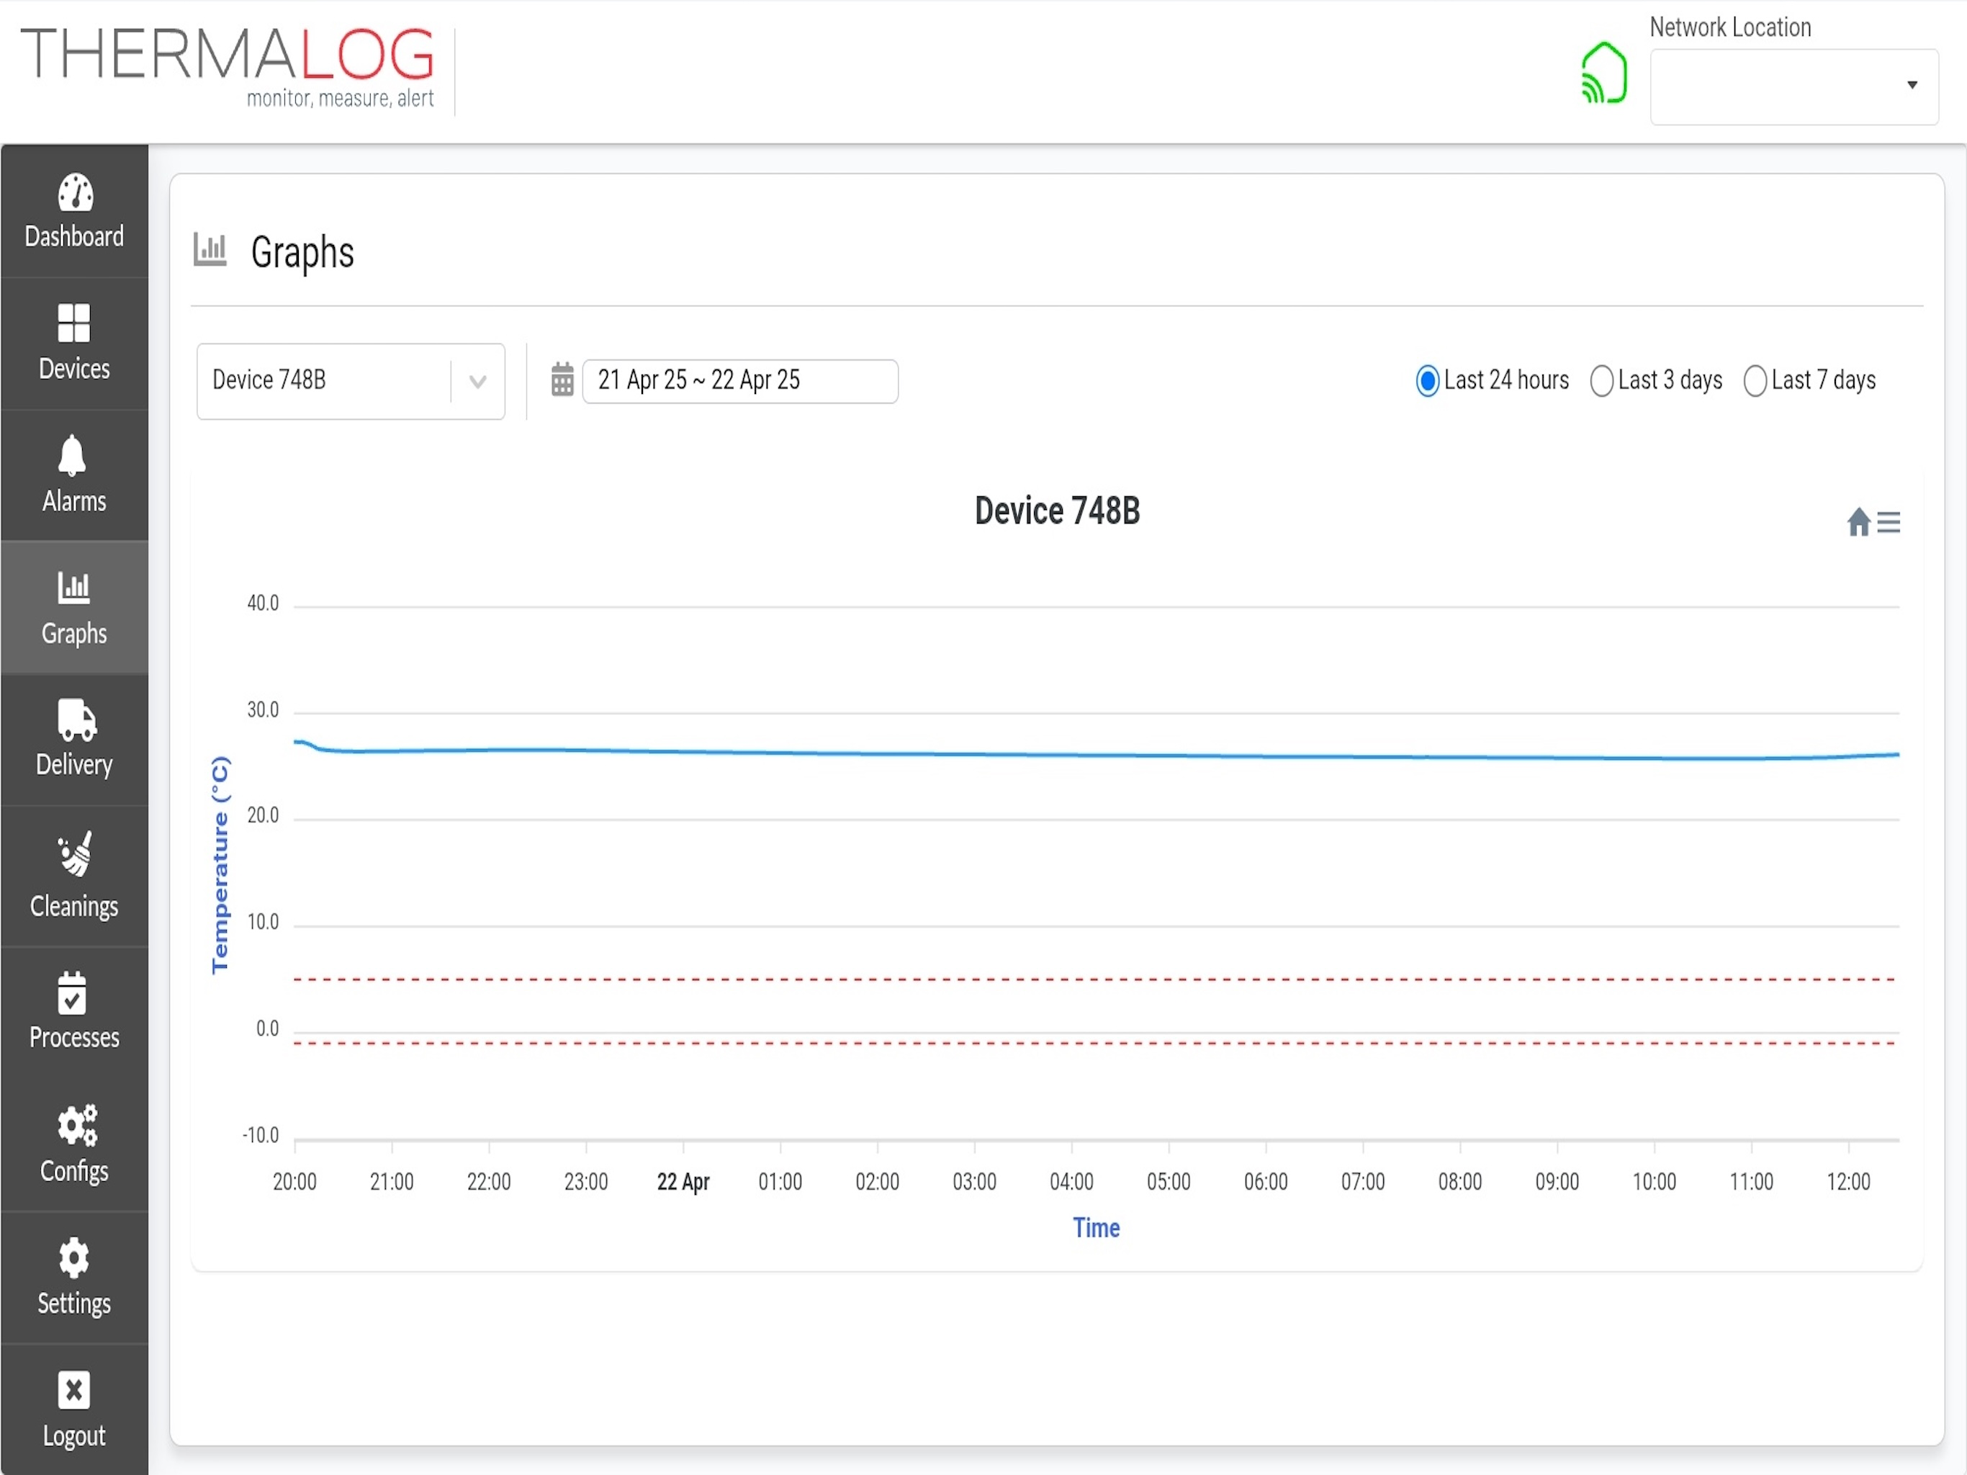
Task: Open the Dashboard gauge icon
Action: coord(75,193)
